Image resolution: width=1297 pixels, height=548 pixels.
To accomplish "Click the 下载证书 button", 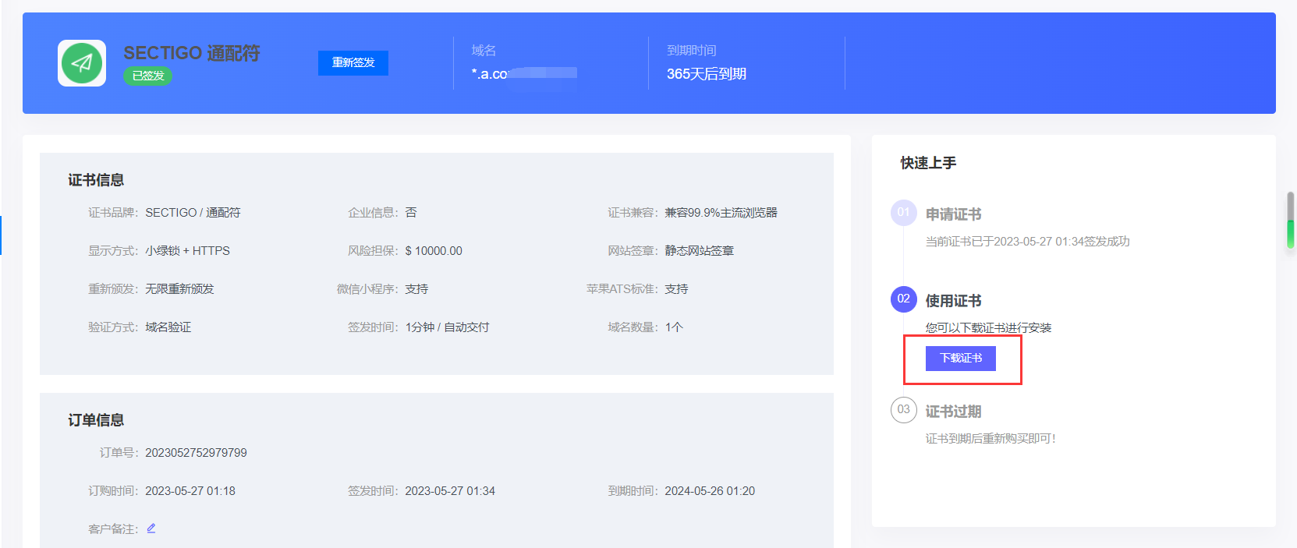I will (961, 359).
